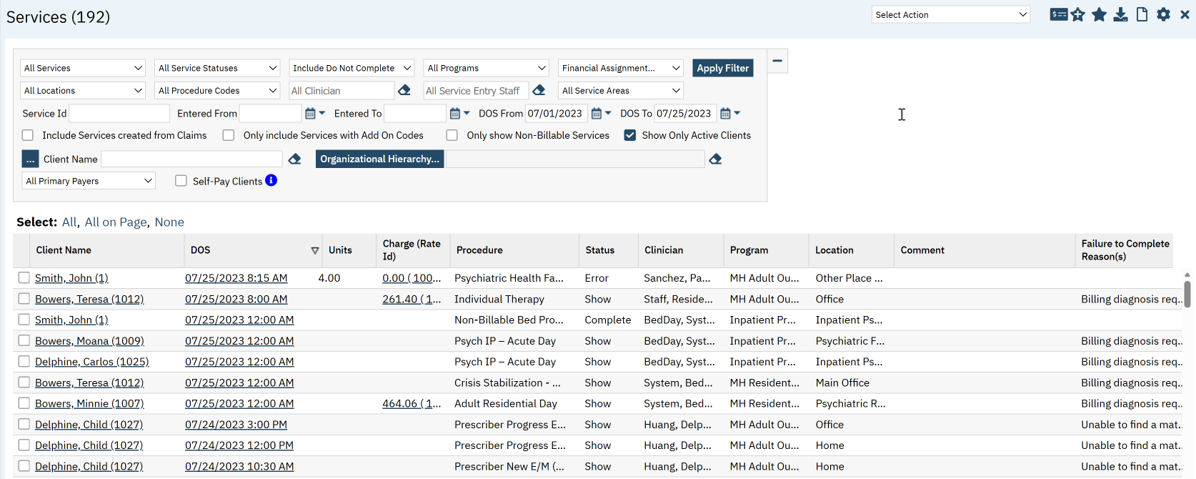Collapse the filter panel with minus button
Screen dimensions: 1196x479
pyautogui.click(x=777, y=61)
